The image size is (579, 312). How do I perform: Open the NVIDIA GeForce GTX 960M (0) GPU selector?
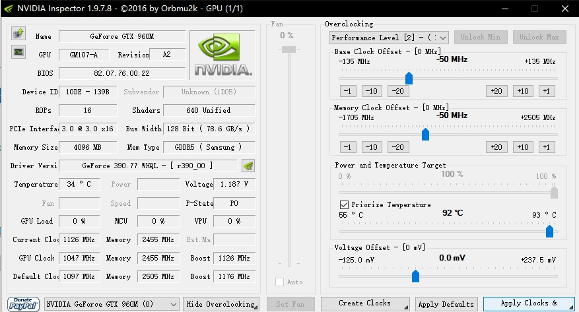112,304
